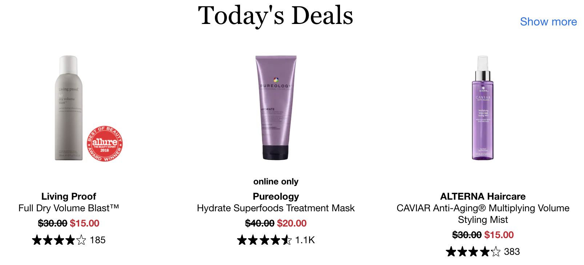Open the 383 reviews count
The width and height of the screenshot is (584, 265).
[x=512, y=252]
